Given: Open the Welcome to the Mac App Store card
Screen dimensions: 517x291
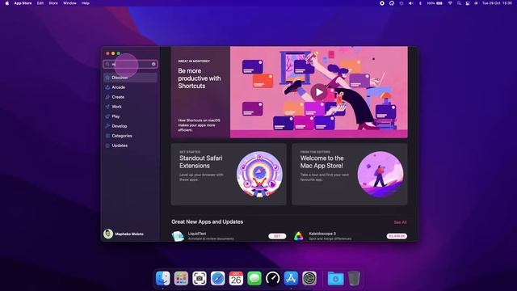Looking at the screenshot, I should tap(350, 175).
